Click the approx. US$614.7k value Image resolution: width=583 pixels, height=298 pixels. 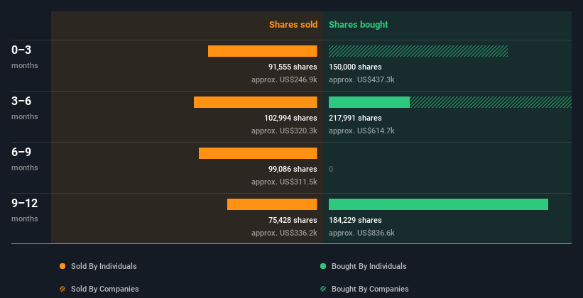(x=361, y=131)
